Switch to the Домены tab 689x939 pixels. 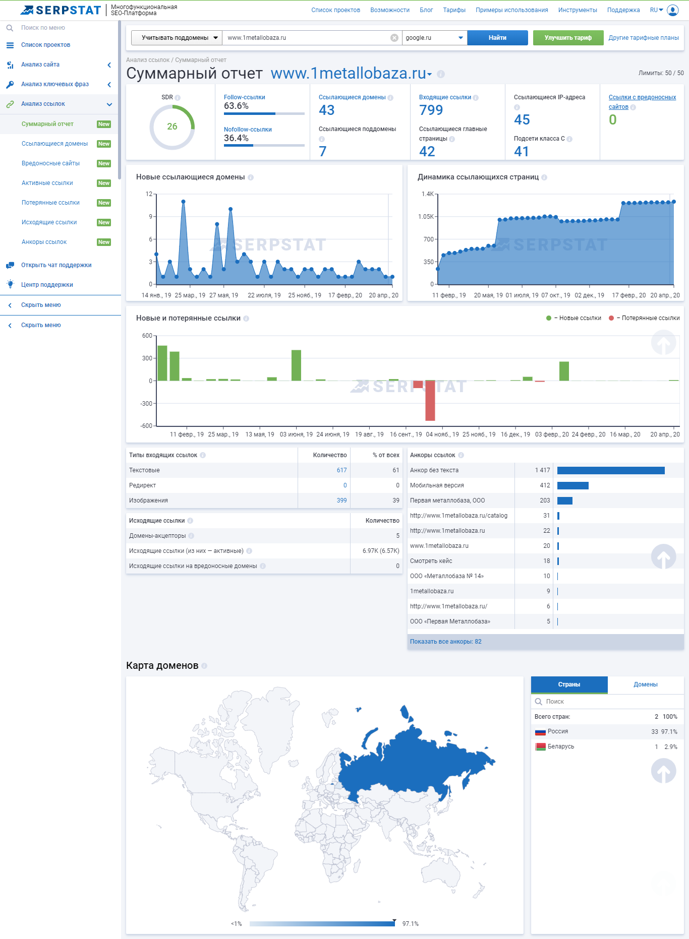646,684
